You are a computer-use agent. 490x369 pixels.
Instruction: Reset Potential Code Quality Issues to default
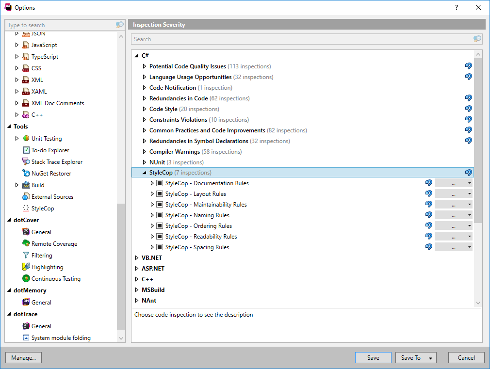(x=468, y=66)
